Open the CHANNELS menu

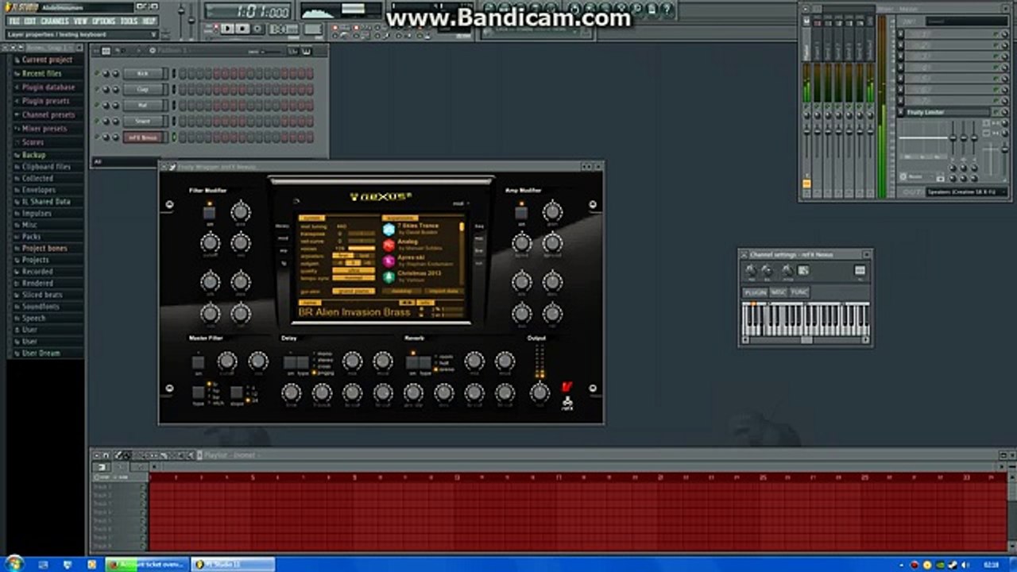click(55, 21)
